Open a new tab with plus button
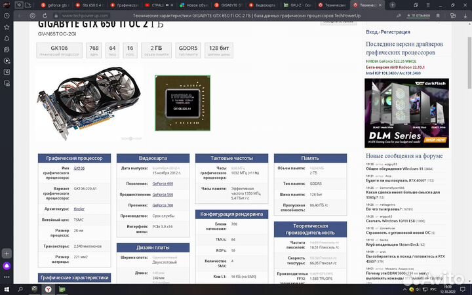 393,5
